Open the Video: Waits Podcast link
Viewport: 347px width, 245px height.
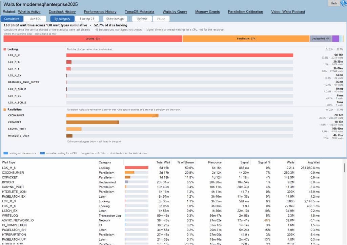click(x=288, y=12)
